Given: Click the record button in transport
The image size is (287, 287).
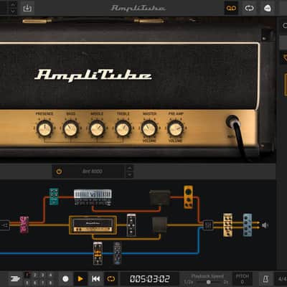Looking at the screenshot, I should click(65, 279).
